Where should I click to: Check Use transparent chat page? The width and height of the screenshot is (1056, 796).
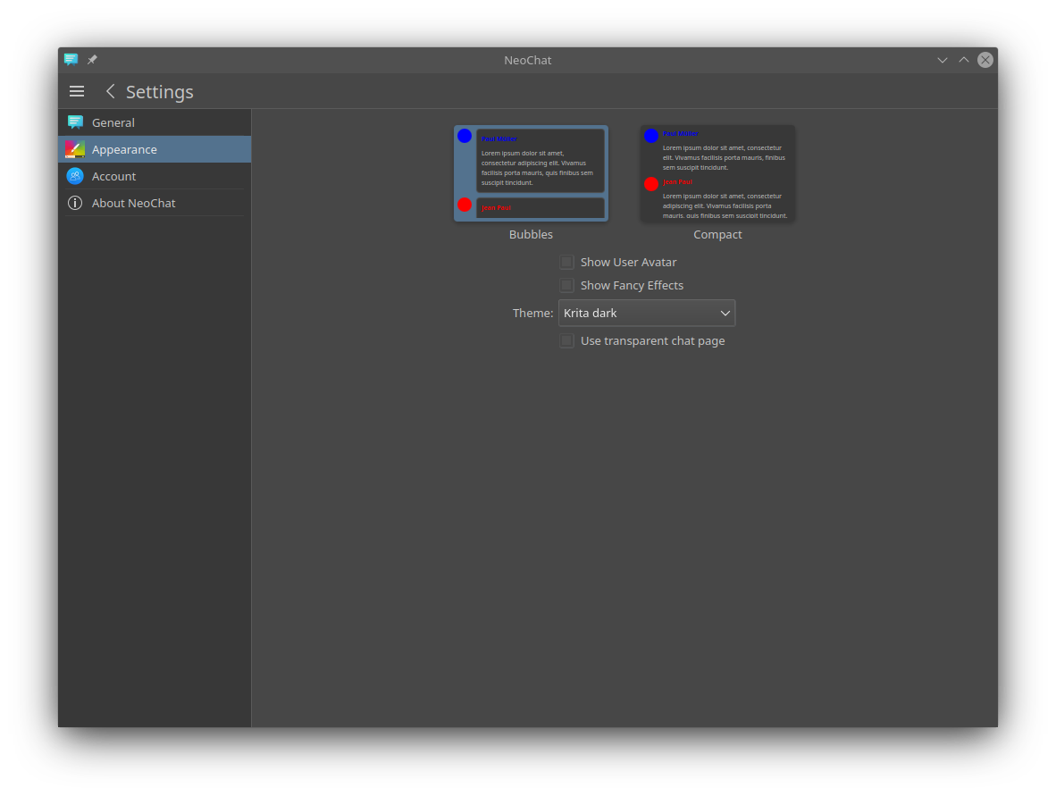[566, 340]
